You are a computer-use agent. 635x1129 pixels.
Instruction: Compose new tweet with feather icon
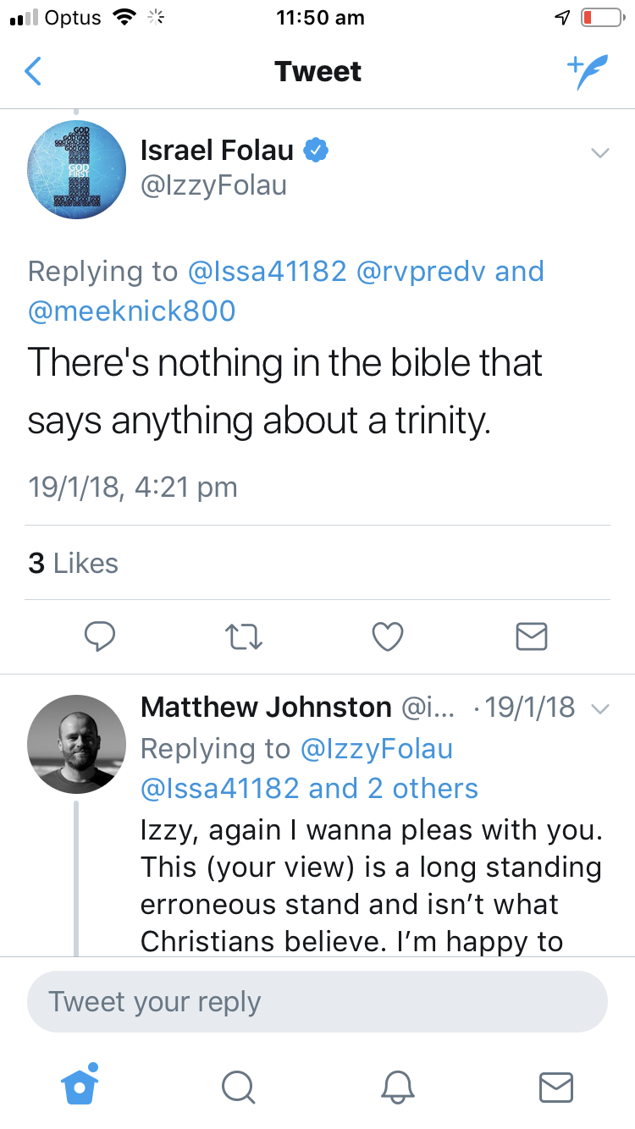click(588, 73)
